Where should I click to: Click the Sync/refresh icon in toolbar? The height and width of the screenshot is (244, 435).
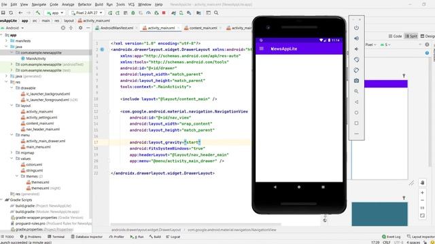11,13
